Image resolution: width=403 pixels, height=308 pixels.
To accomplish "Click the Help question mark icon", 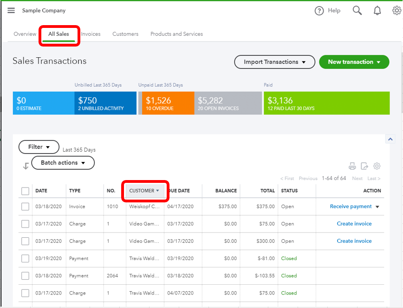I will [319, 11].
